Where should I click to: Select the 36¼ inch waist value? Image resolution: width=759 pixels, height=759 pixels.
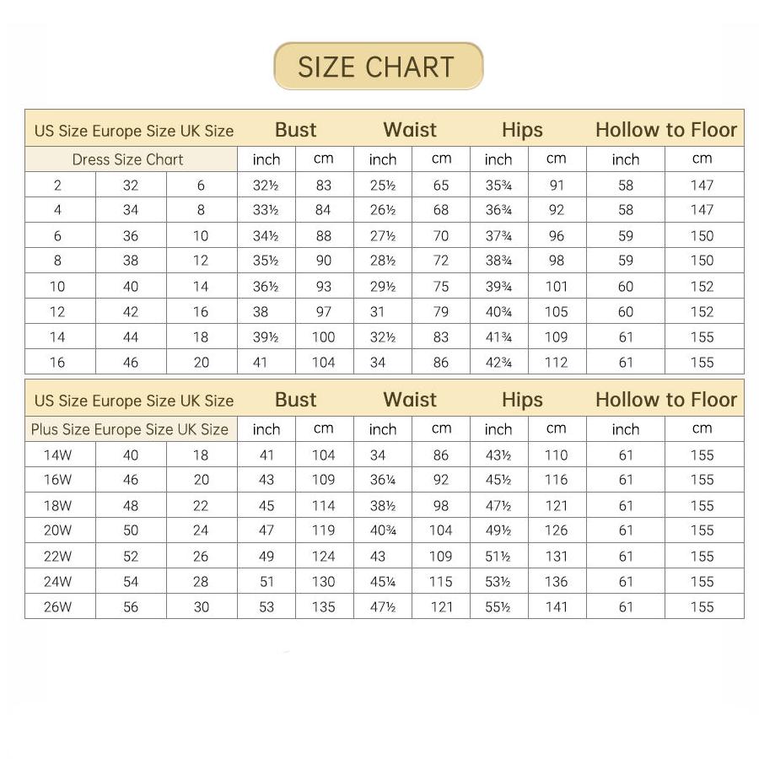(383, 481)
